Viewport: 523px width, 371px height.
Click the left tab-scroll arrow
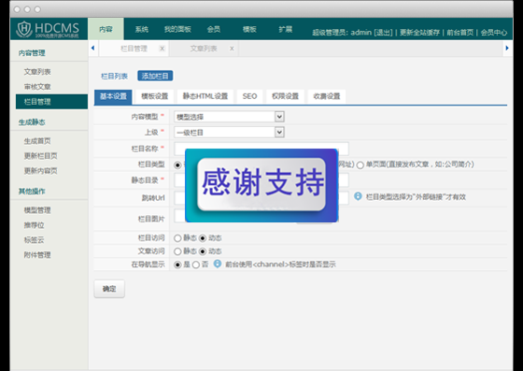click(x=93, y=49)
